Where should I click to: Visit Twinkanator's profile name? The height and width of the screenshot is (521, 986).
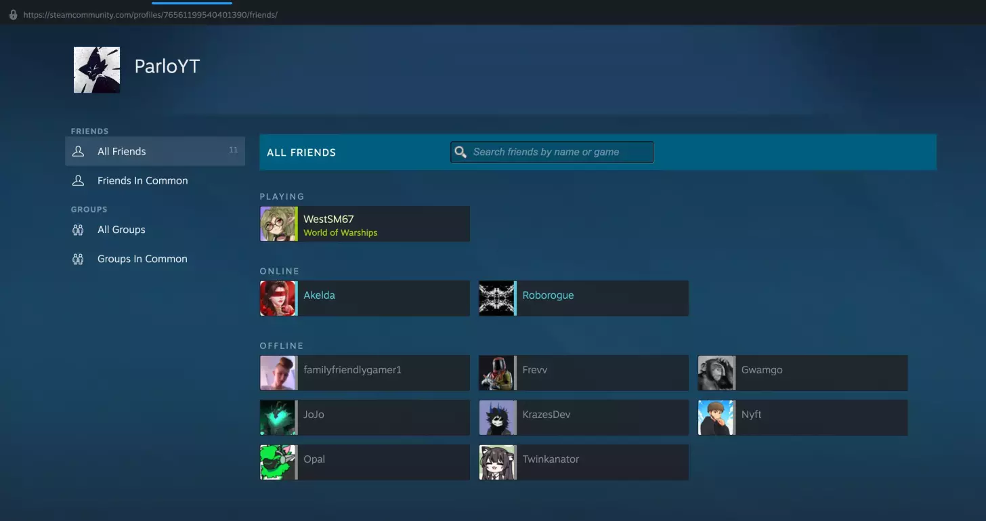[551, 459]
